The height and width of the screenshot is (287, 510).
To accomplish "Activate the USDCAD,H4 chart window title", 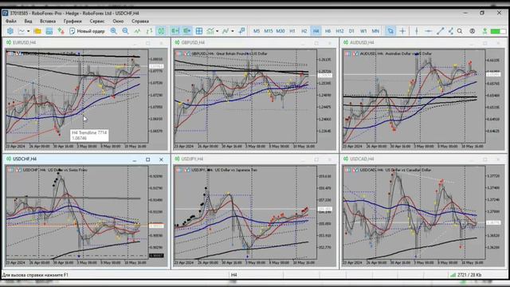I will [x=362, y=159].
